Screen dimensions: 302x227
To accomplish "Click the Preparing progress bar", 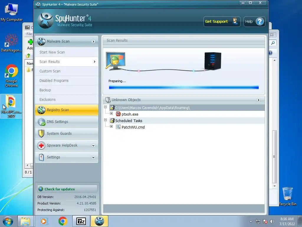I will [x=184, y=87].
